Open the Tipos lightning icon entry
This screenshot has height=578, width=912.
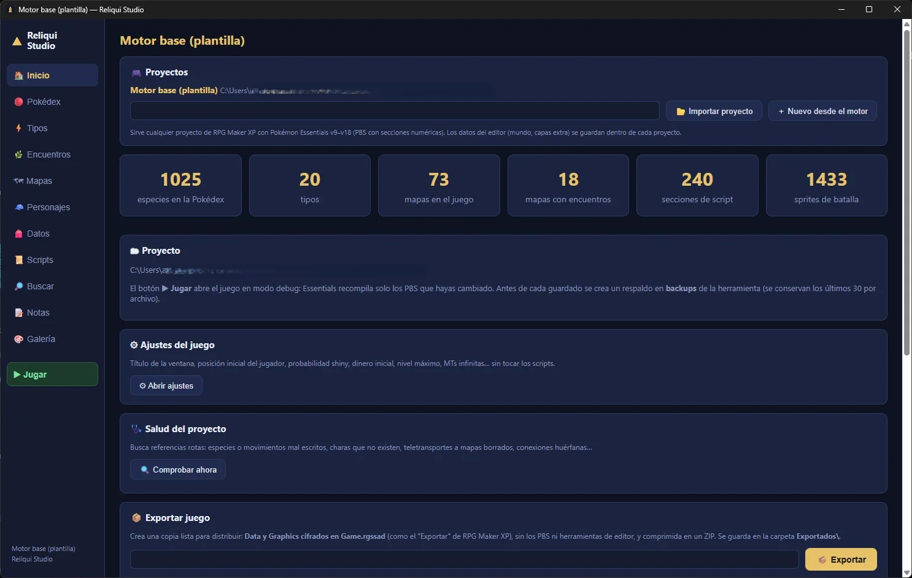click(x=52, y=128)
